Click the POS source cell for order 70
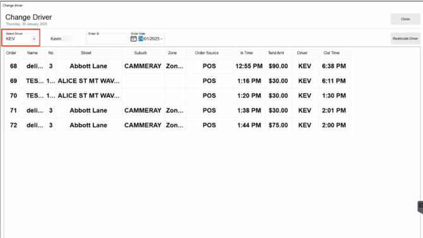Viewport: 423px width, 238px height. [210, 96]
